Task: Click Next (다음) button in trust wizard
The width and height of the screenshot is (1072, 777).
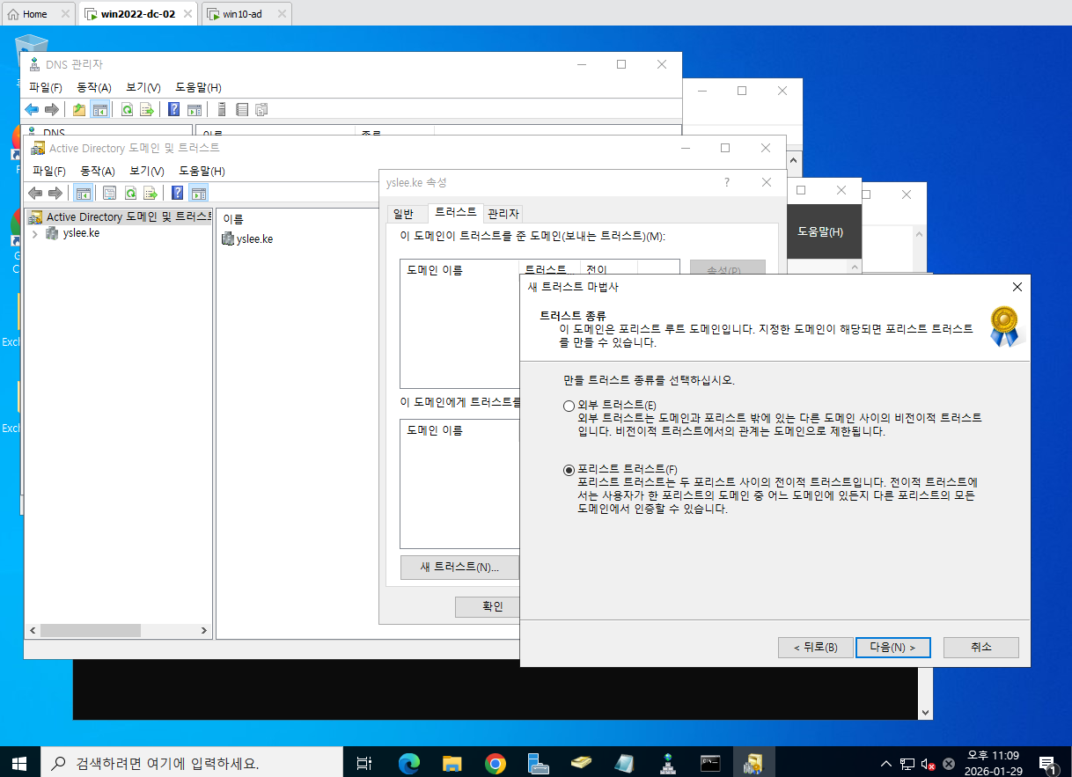Action: coord(893,648)
